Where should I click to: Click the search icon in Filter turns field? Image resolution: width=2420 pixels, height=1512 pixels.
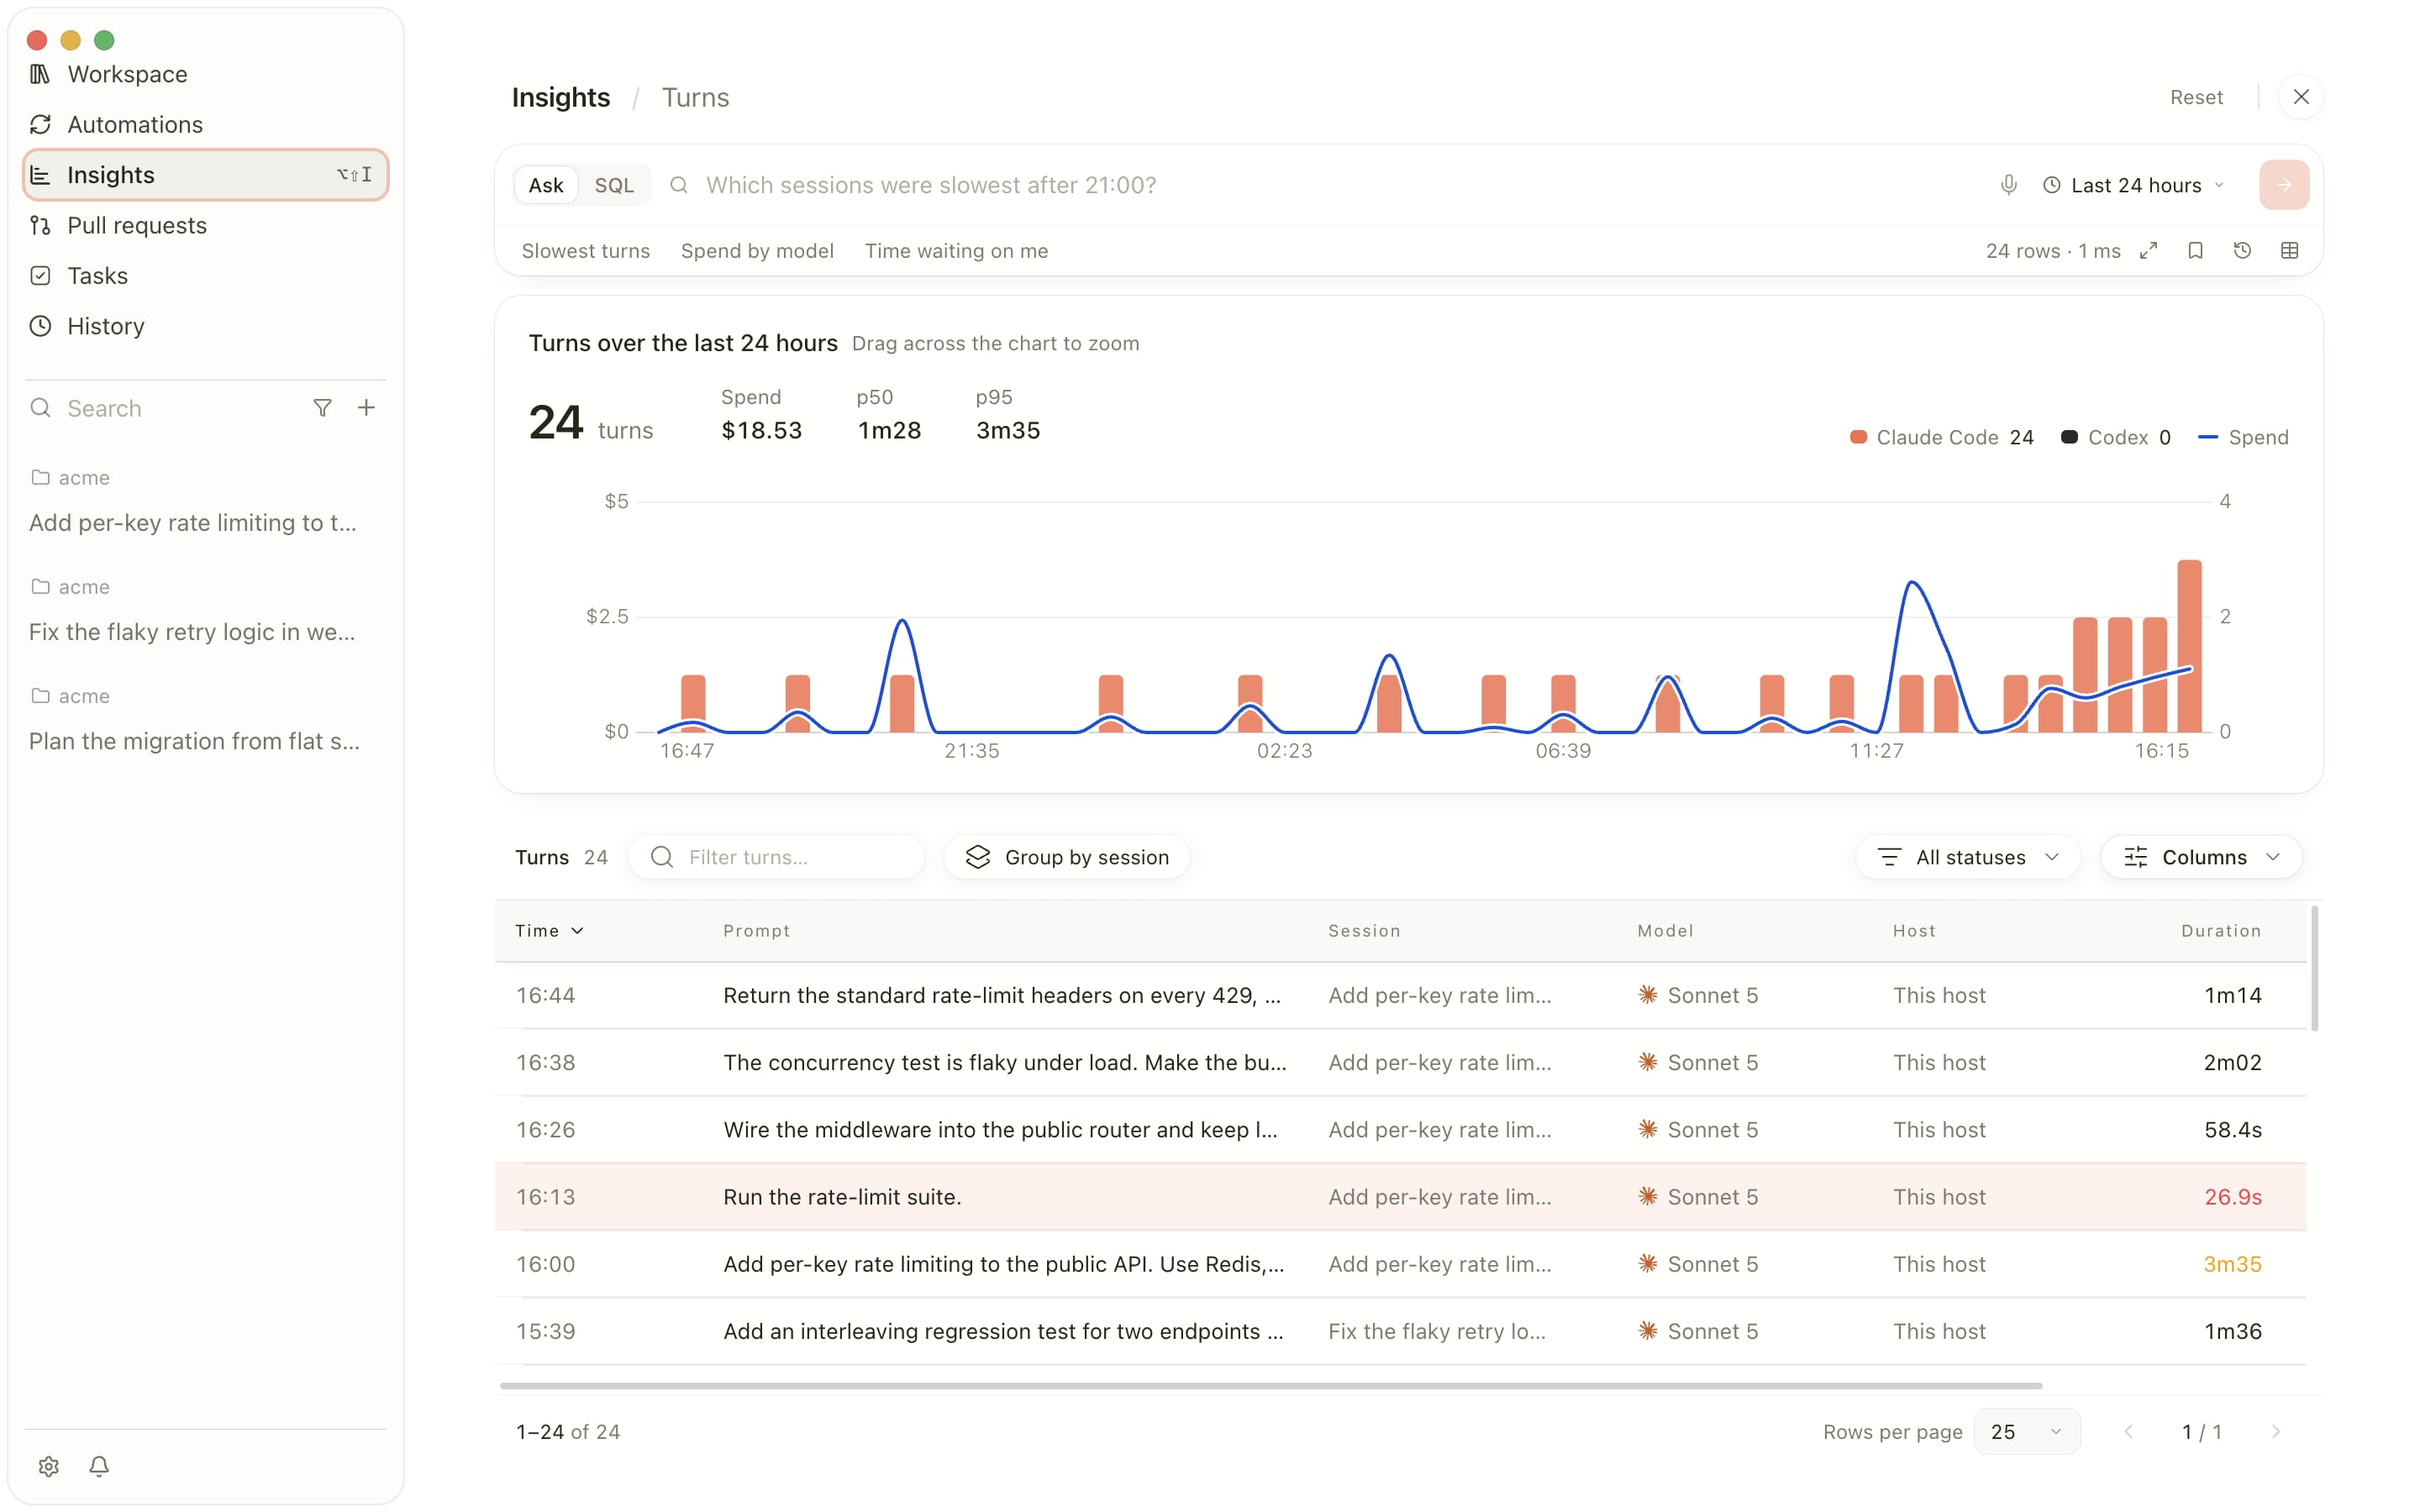coord(661,857)
